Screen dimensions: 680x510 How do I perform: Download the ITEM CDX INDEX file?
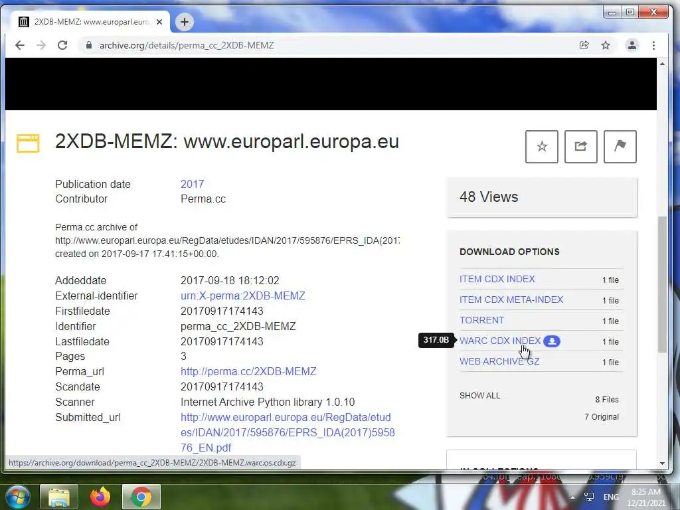pyautogui.click(x=497, y=279)
